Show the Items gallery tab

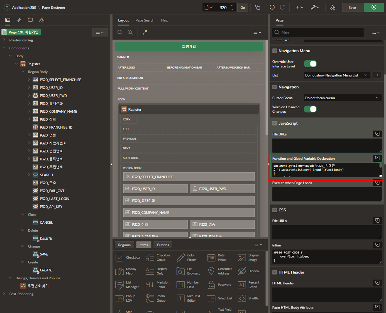[x=144, y=245]
